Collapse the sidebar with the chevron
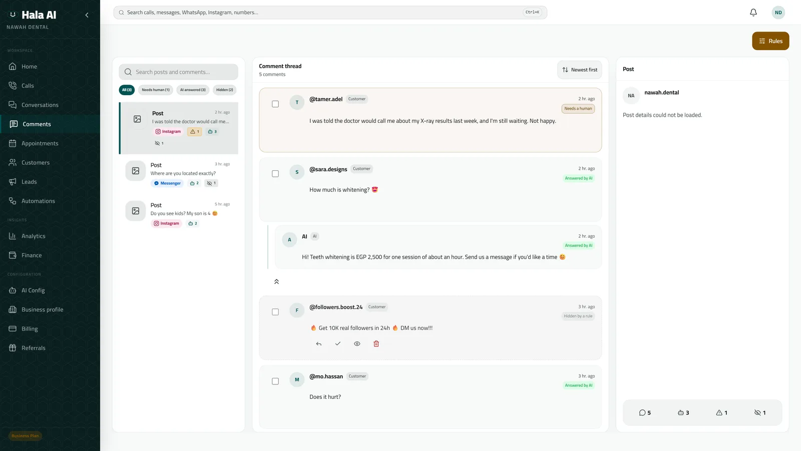Viewport: 801px width, 451px height. (x=87, y=15)
